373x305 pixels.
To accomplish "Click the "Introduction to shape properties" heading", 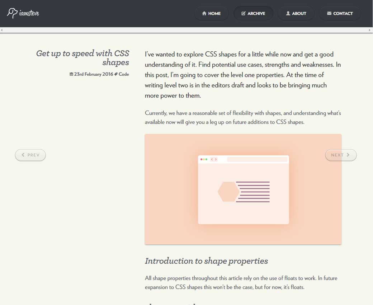I will [x=206, y=261].
